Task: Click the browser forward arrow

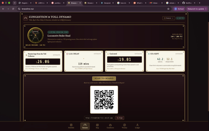Action: coord(8,9)
